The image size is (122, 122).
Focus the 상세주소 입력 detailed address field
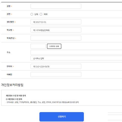pyautogui.click(x=76, y=58)
